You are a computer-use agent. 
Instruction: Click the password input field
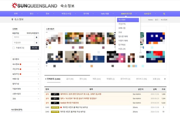tap(23, 43)
